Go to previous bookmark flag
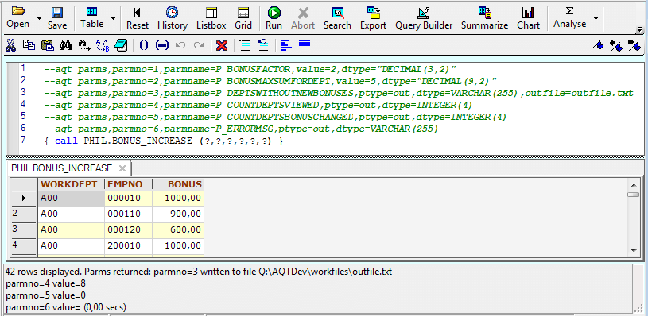Viewport: 648px width, 316px height. click(615, 45)
